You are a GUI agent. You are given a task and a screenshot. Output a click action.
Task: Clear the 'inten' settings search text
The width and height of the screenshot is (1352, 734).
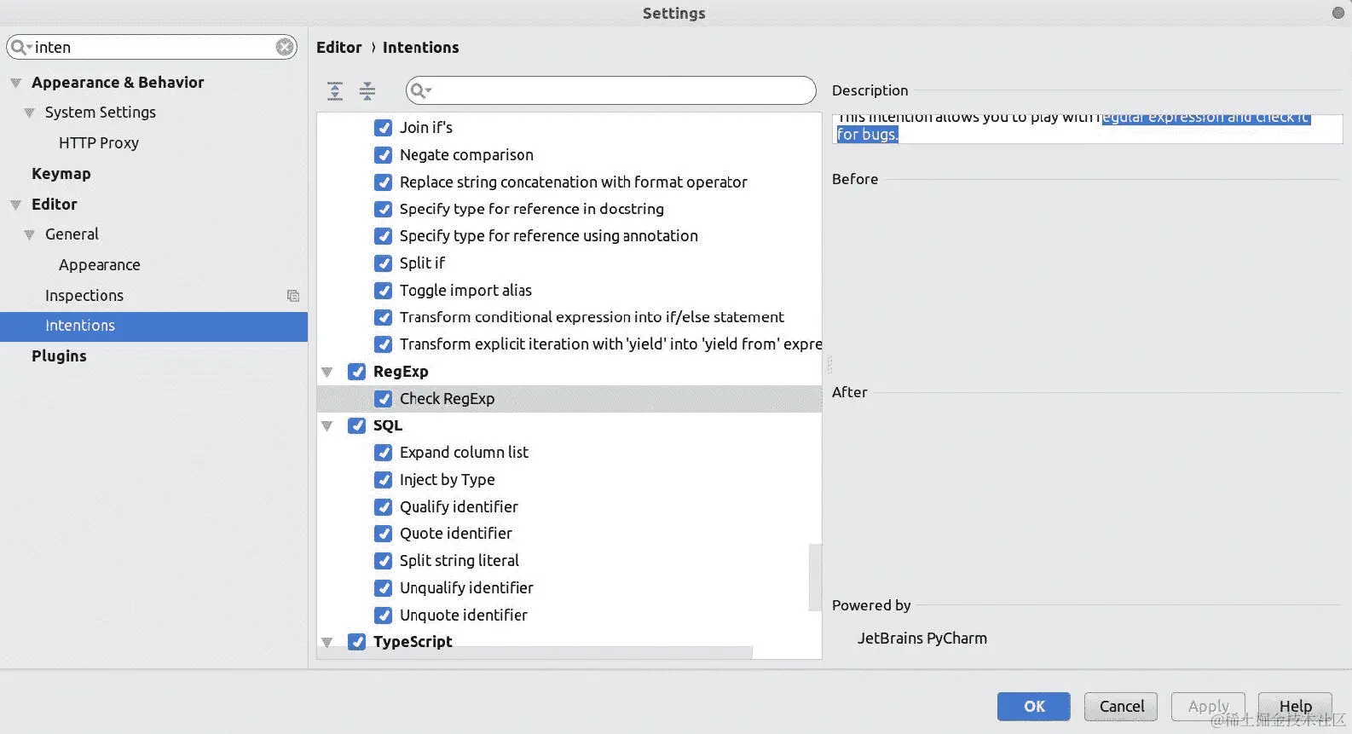285,47
